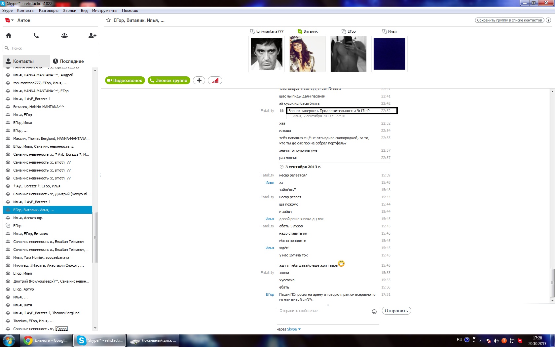Open the emoticon picker smiley icon
This screenshot has height=347, width=555.
click(x=374, y=311)
